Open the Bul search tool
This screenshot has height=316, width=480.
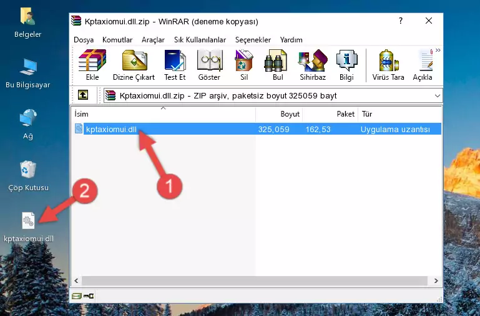[278, 65]
